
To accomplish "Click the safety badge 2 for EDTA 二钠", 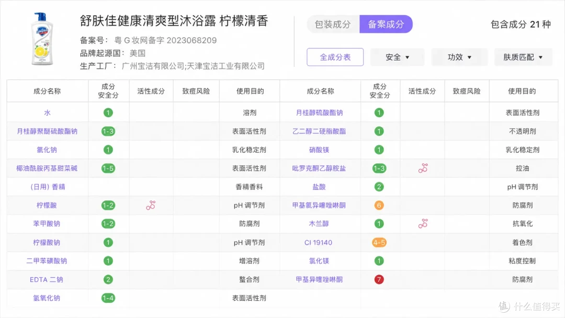I will tap(108, 279).
